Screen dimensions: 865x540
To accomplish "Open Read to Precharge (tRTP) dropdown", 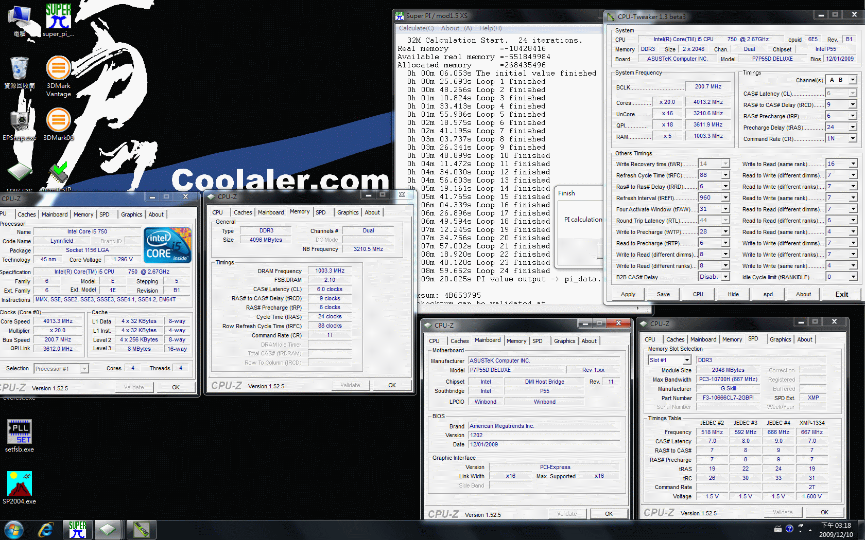I will pos(725,243).
